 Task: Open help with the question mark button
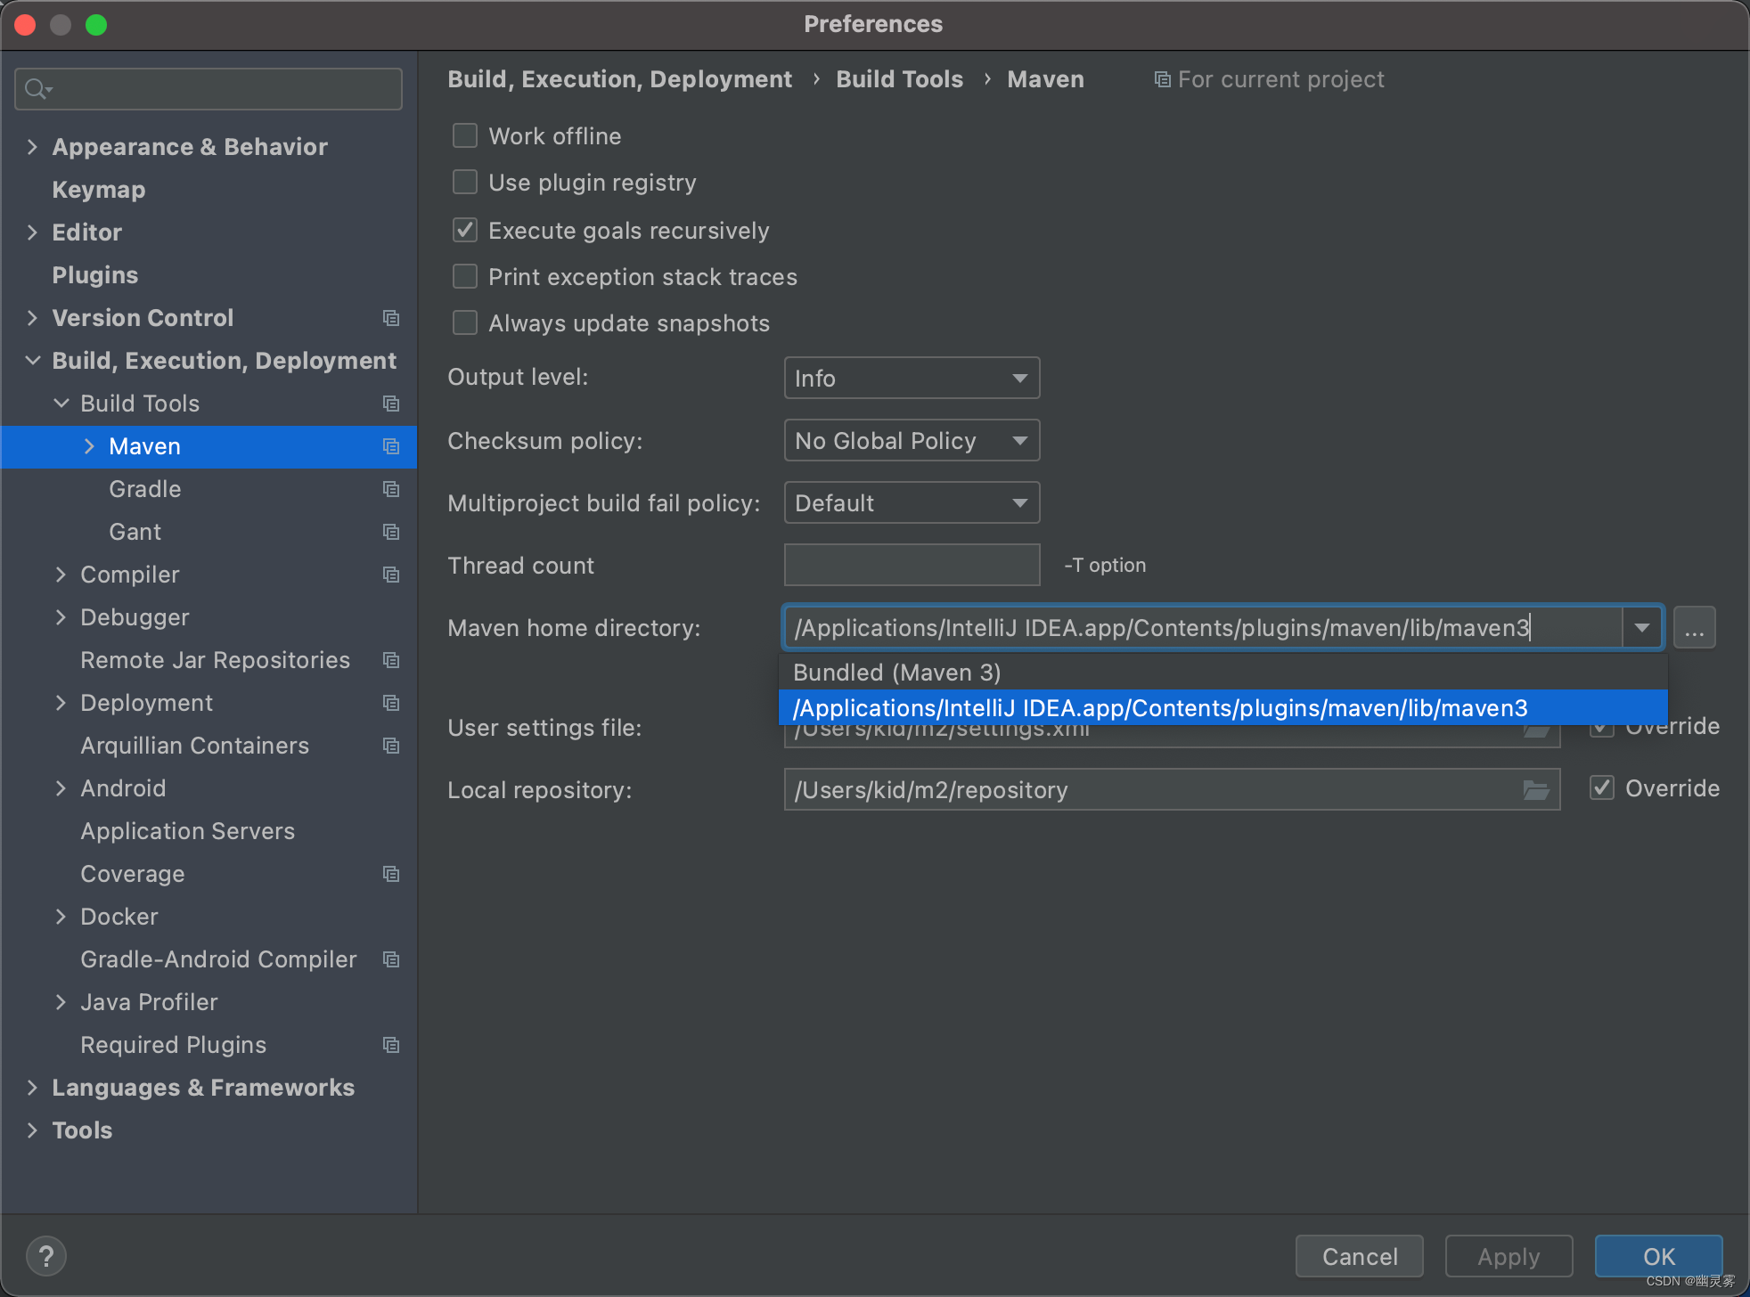coord(46,1257)
